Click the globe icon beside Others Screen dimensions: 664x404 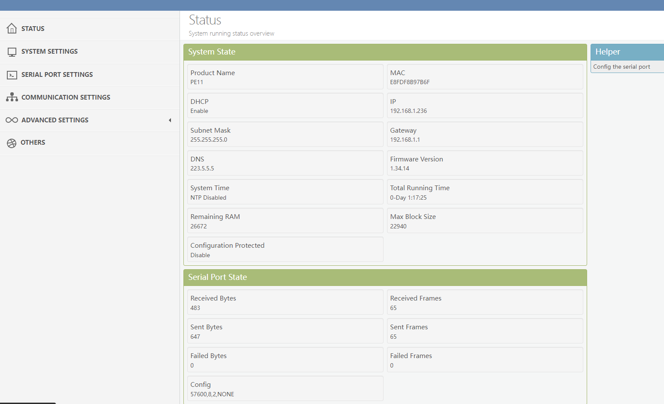tap(12, 143)
